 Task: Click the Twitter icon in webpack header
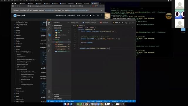coord(90,15)
